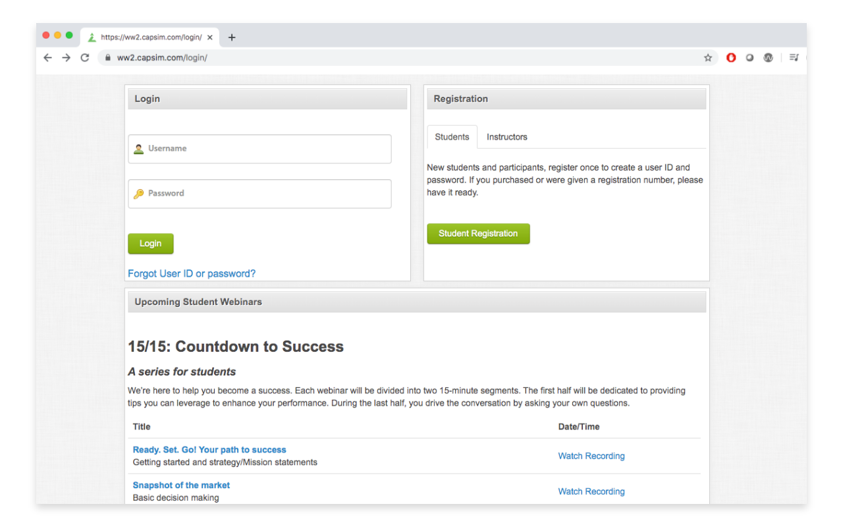Go back using the browser back arrow
843x527 pixels.
(47, 58)
